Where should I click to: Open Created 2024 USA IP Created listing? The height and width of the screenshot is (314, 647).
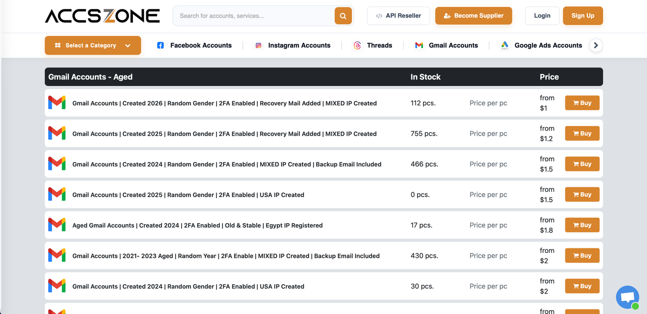[x=188, y=287]
